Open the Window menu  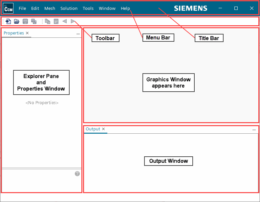(x=107, y=8)
